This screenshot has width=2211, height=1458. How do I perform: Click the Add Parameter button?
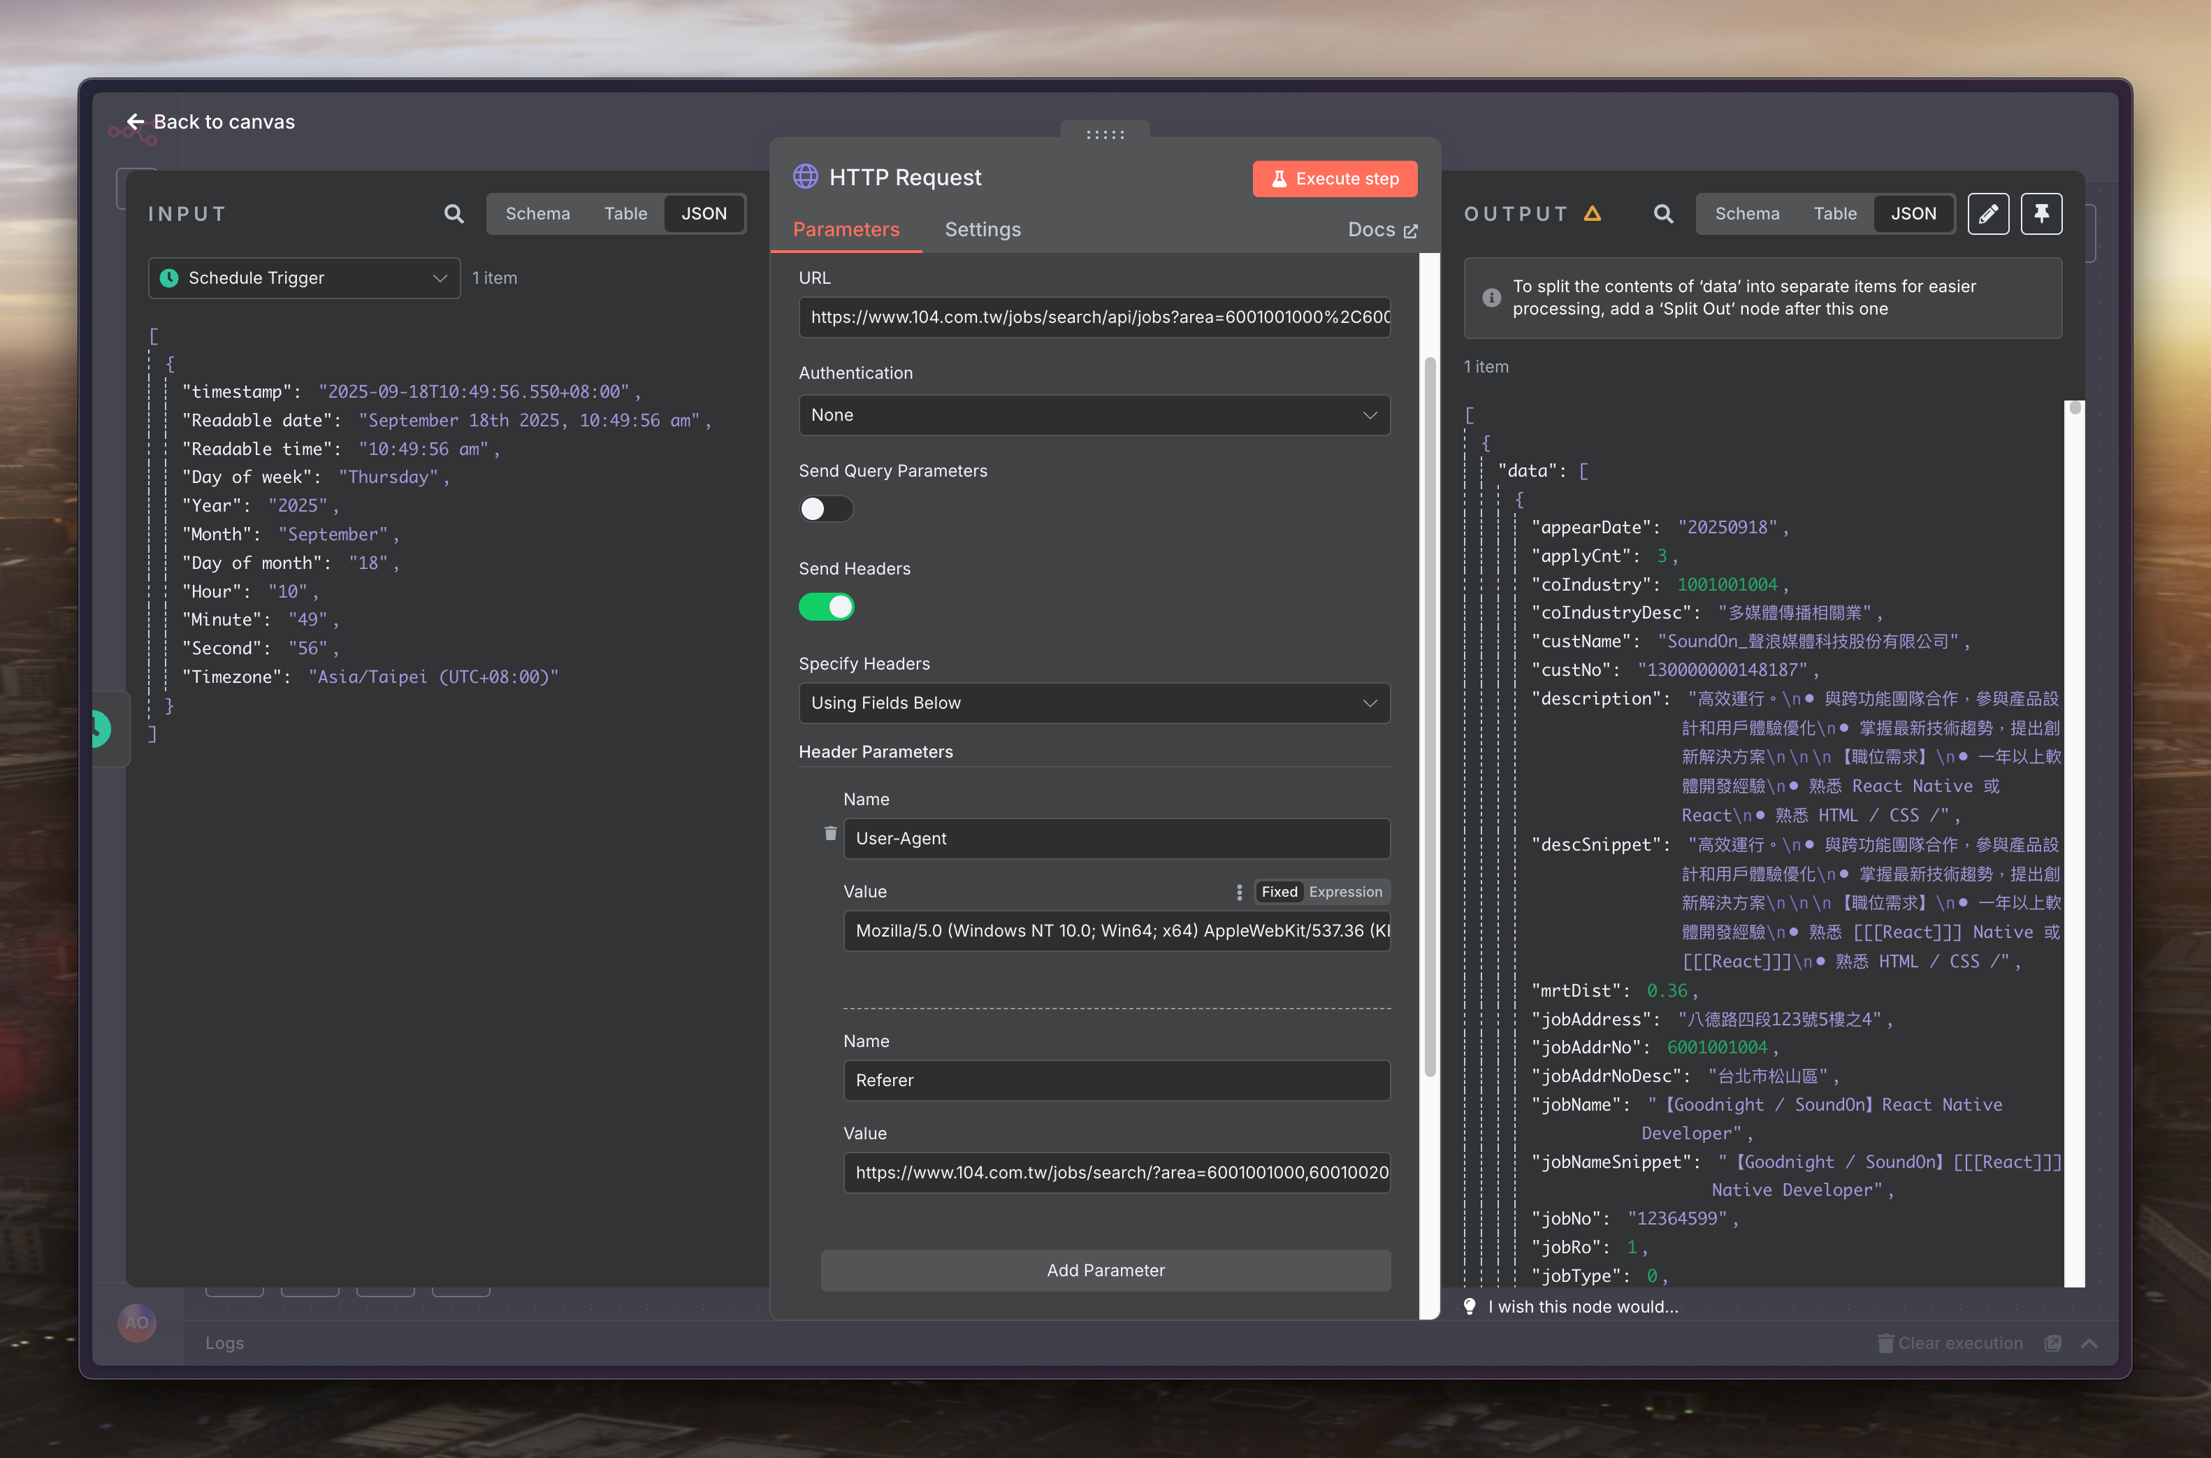pyautogui.click(x=1105, y=1270)
